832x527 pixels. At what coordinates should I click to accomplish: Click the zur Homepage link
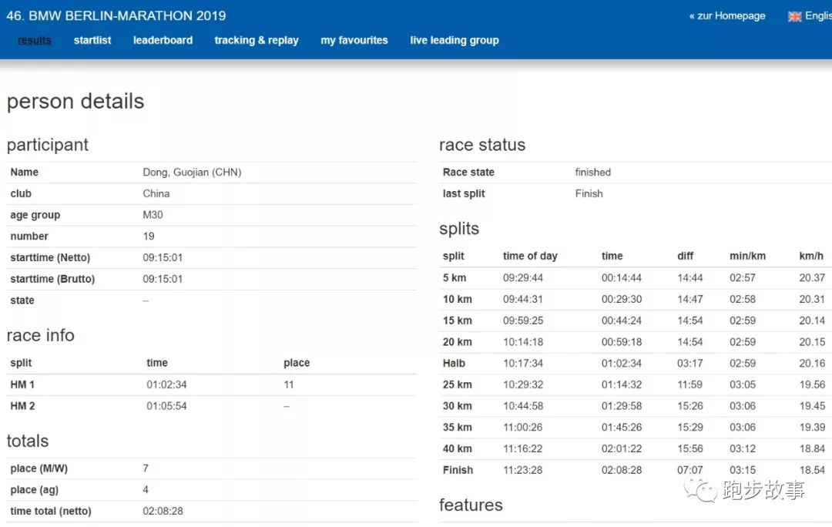point(727,15)
